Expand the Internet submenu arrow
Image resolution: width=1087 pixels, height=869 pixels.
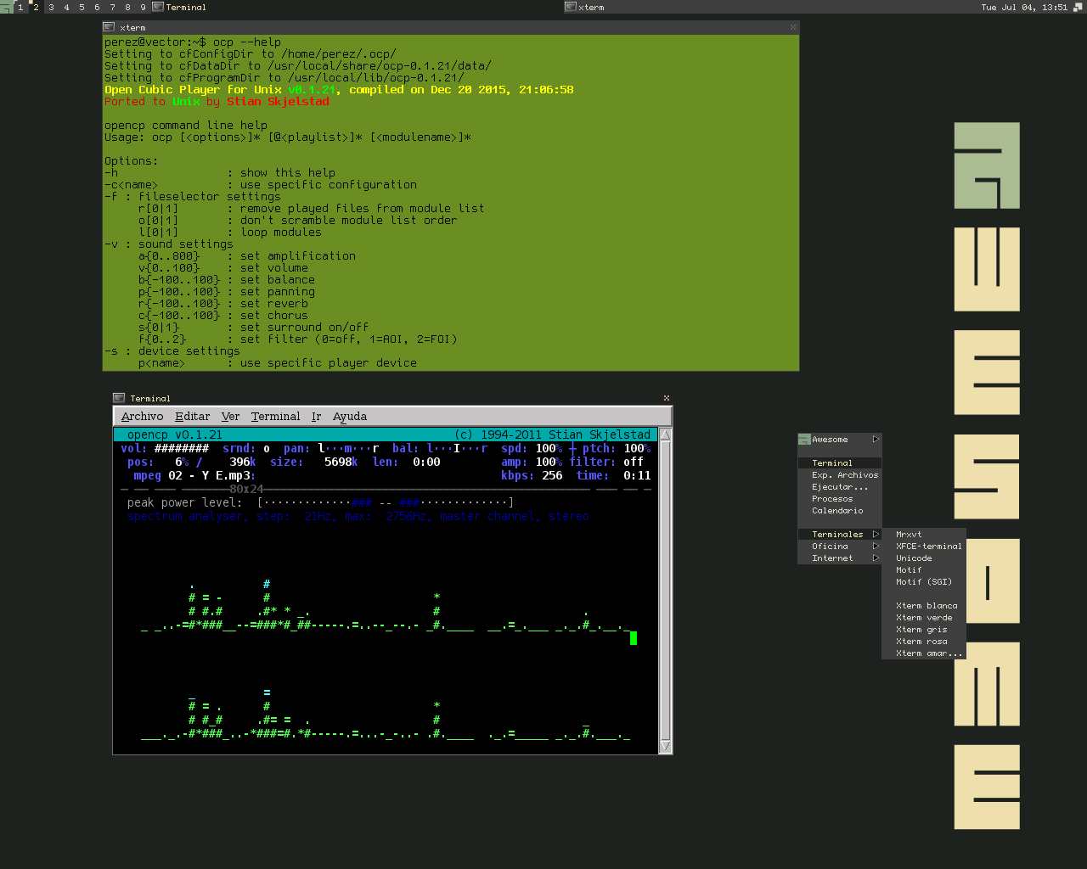876,558
